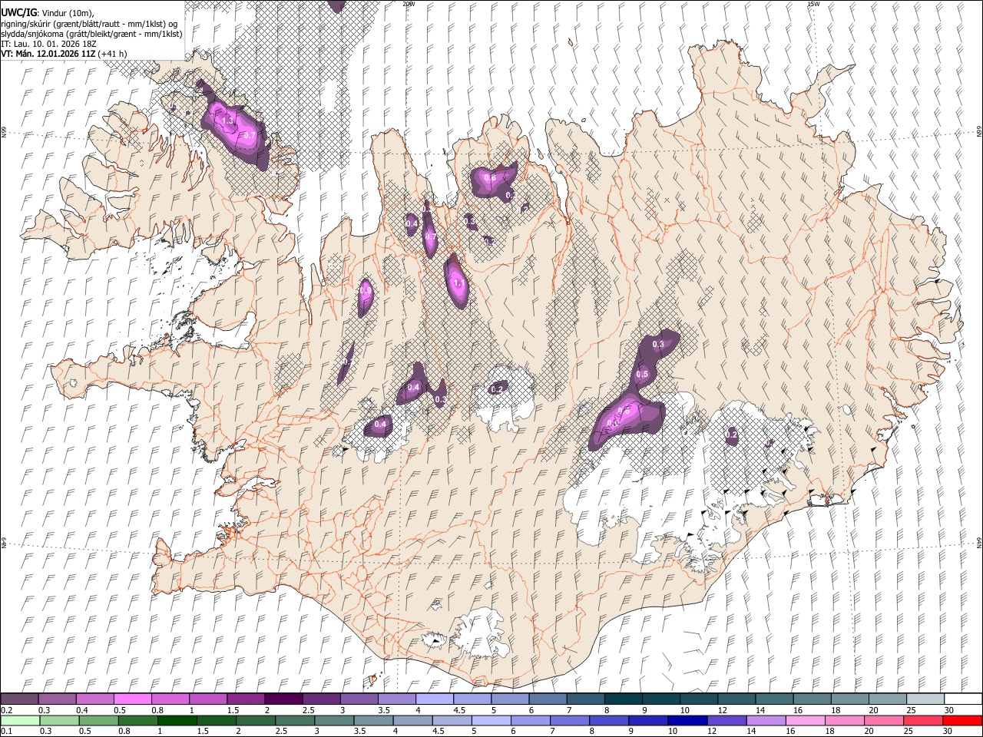The image size is (983, 737).
Task: Click the pale lavender swatch labeled 4 in upper legend
Action: click(x=435, y=699)
